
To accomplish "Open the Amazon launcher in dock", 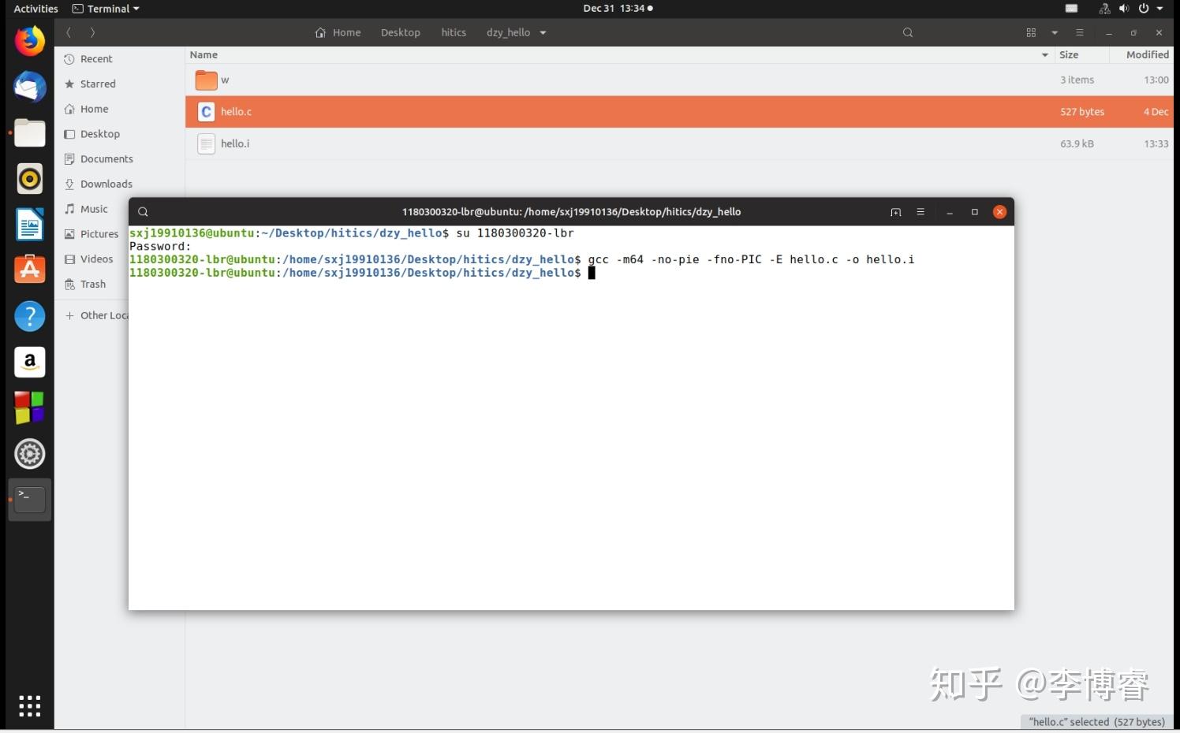I will [30, 362].
